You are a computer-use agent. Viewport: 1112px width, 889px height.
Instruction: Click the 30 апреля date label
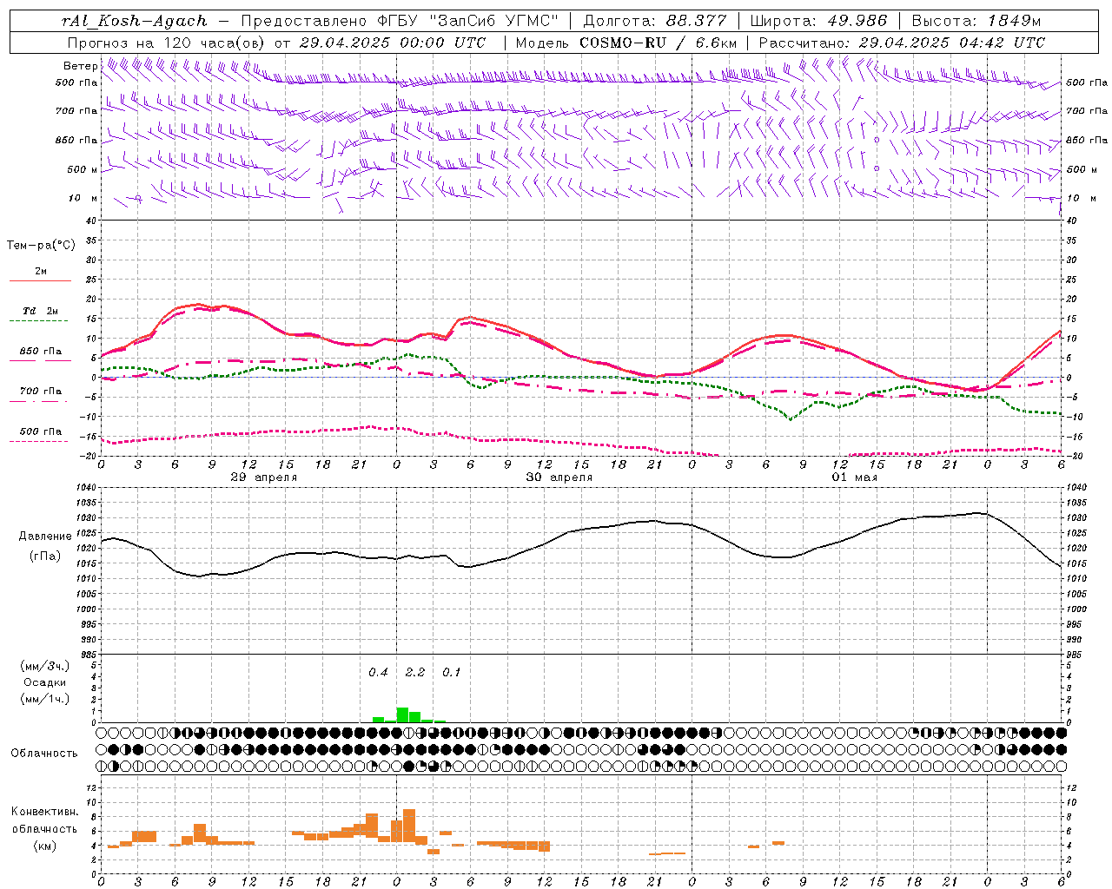tap(559, 477)
